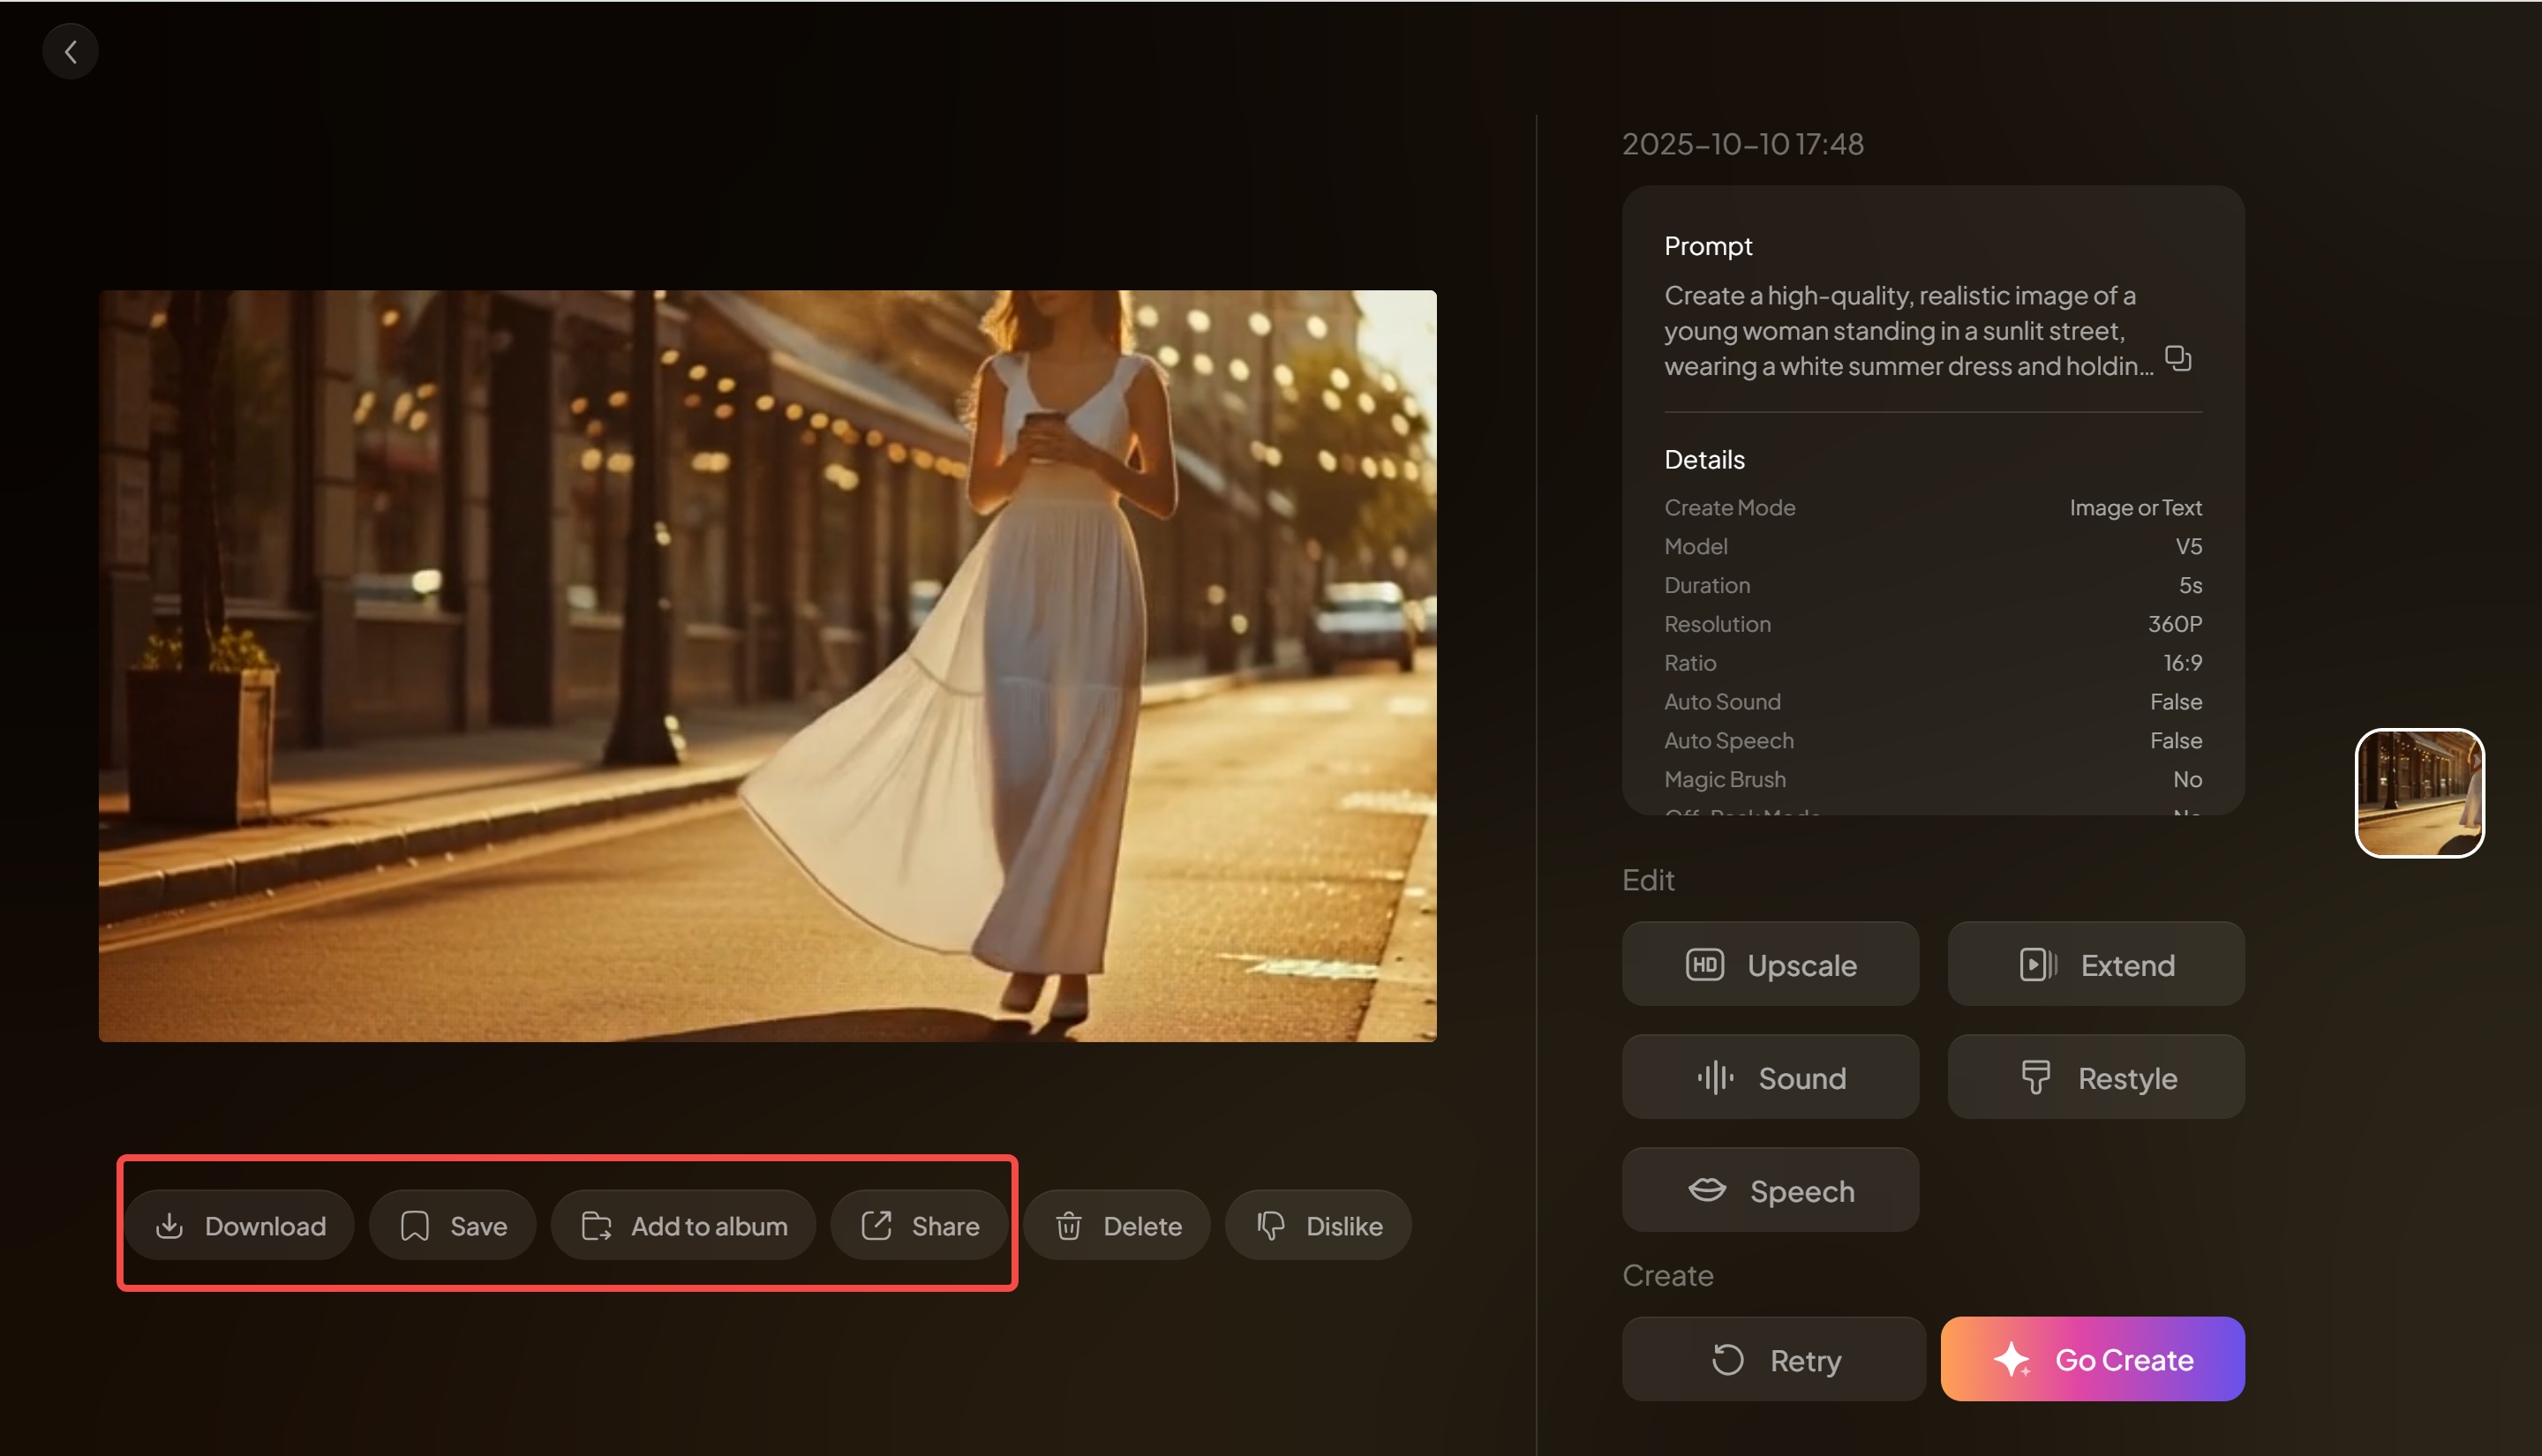Copy the prompt using the copy icon
The height and width of the screenshot is (1456, 2542).
pyautogui.click(x=2178, y=358)
